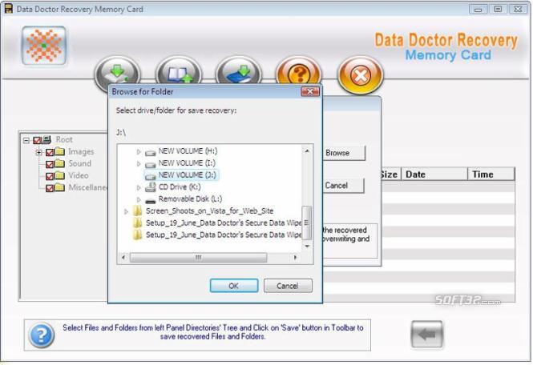Click the NEW VOLUME (I:) drive icon
533x365 pixels.
(x=150, y=164)
